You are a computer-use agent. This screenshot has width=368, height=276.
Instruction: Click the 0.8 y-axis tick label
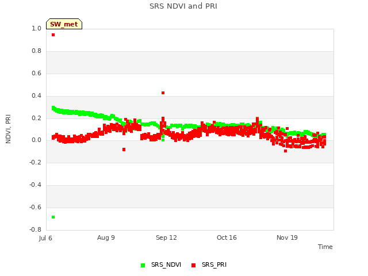point(36,51)
